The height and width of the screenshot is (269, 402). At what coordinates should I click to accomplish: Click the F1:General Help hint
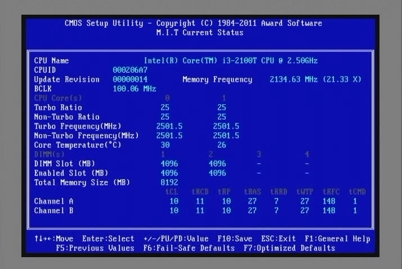click(x=337, y=239)
